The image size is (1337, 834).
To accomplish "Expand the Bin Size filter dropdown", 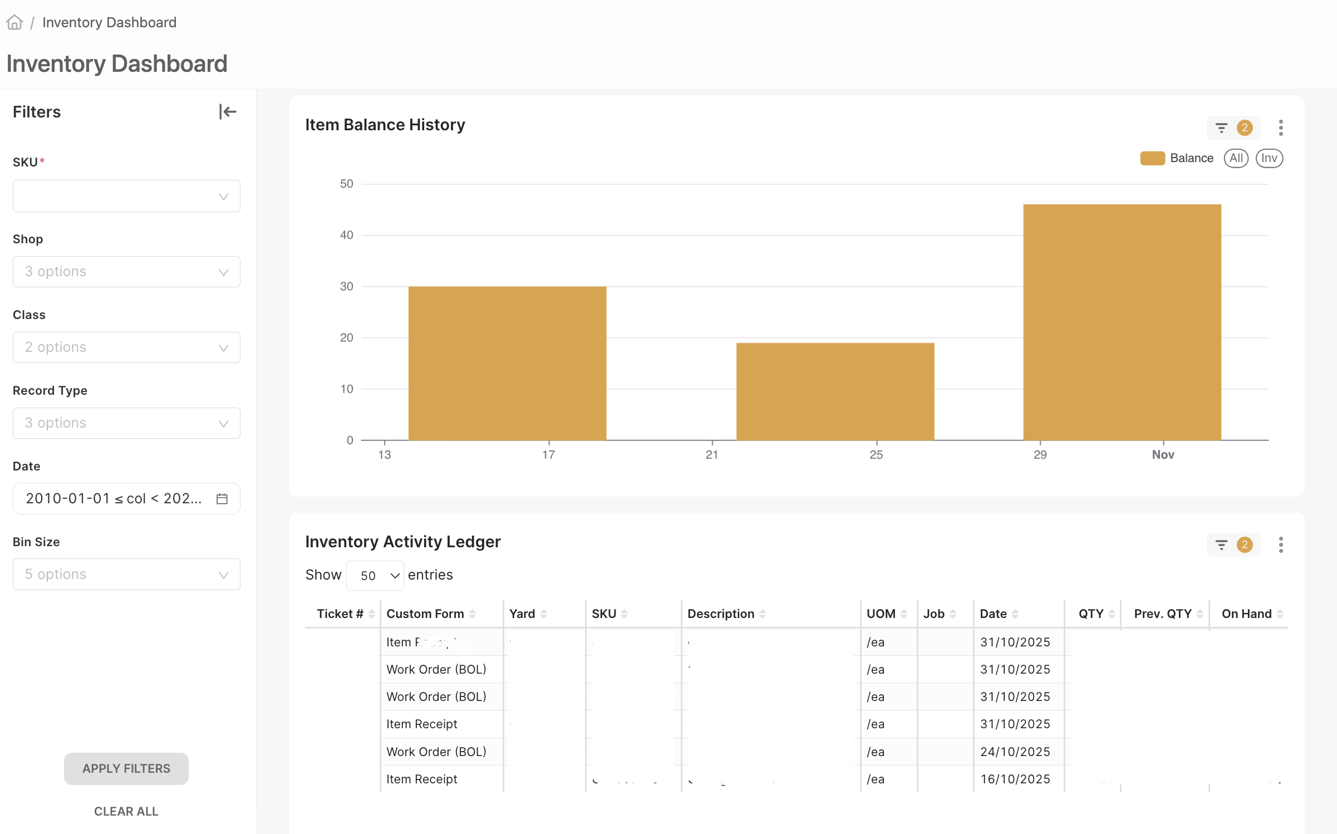I will pyautogui.click(x=126, y=574).
